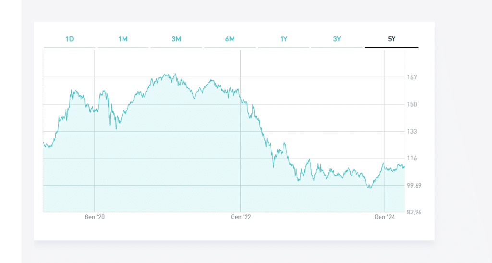Click the Gen '20 date label
Viewport: 492px width, 263px height.
95,217
